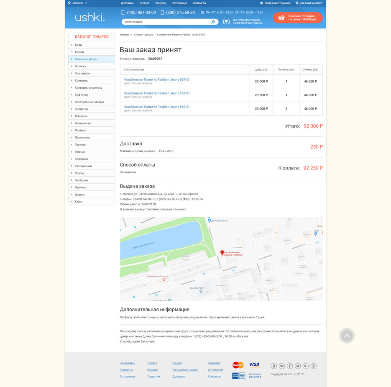Image resolution: width=391 pixels, height=387 pixels.
Task: Go to Главная in the breadcrumbs
Action: click(x=125, y=35)
